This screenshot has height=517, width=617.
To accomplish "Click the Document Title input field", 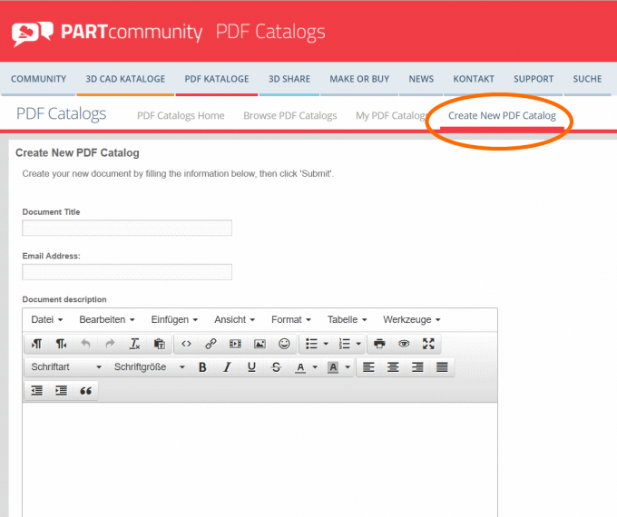I will (x=127, y=228).
